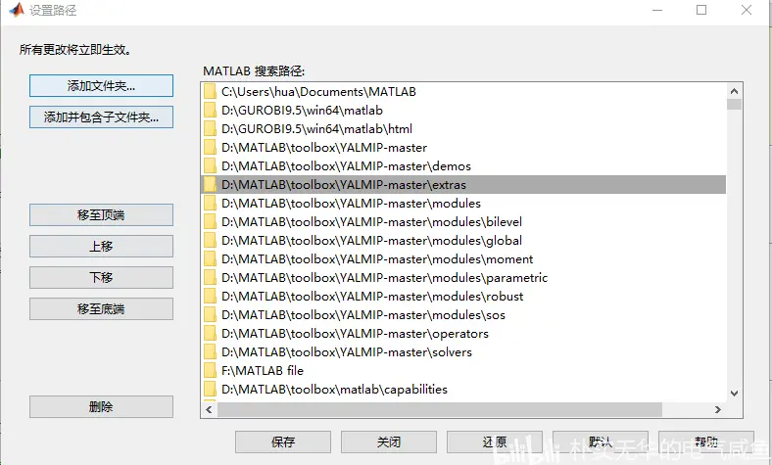The height and width of the screenshot is (465, 772).
Task: Click 下移 to move path down
Action: tap(102, 277)
